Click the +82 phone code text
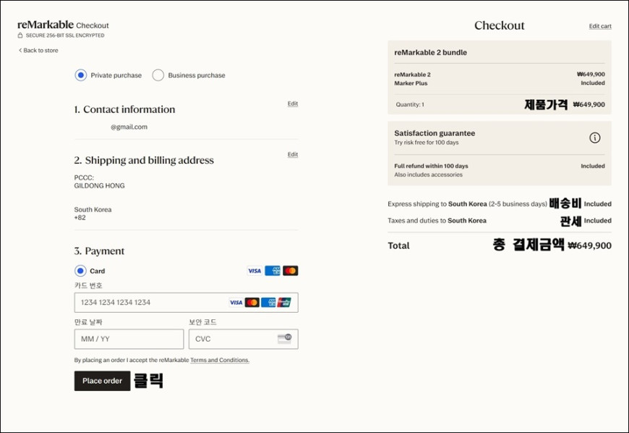Viewport: 629px width, 433px height. coord(80,218)
